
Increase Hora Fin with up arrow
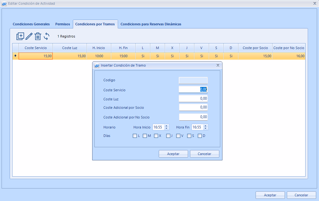click(x=205, y=126)
